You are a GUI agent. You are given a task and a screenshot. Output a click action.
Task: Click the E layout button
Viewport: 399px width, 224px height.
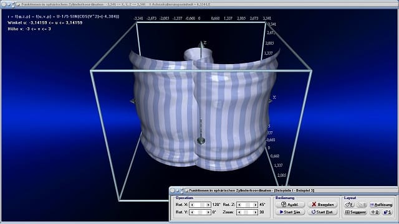[x=349, y=205]
